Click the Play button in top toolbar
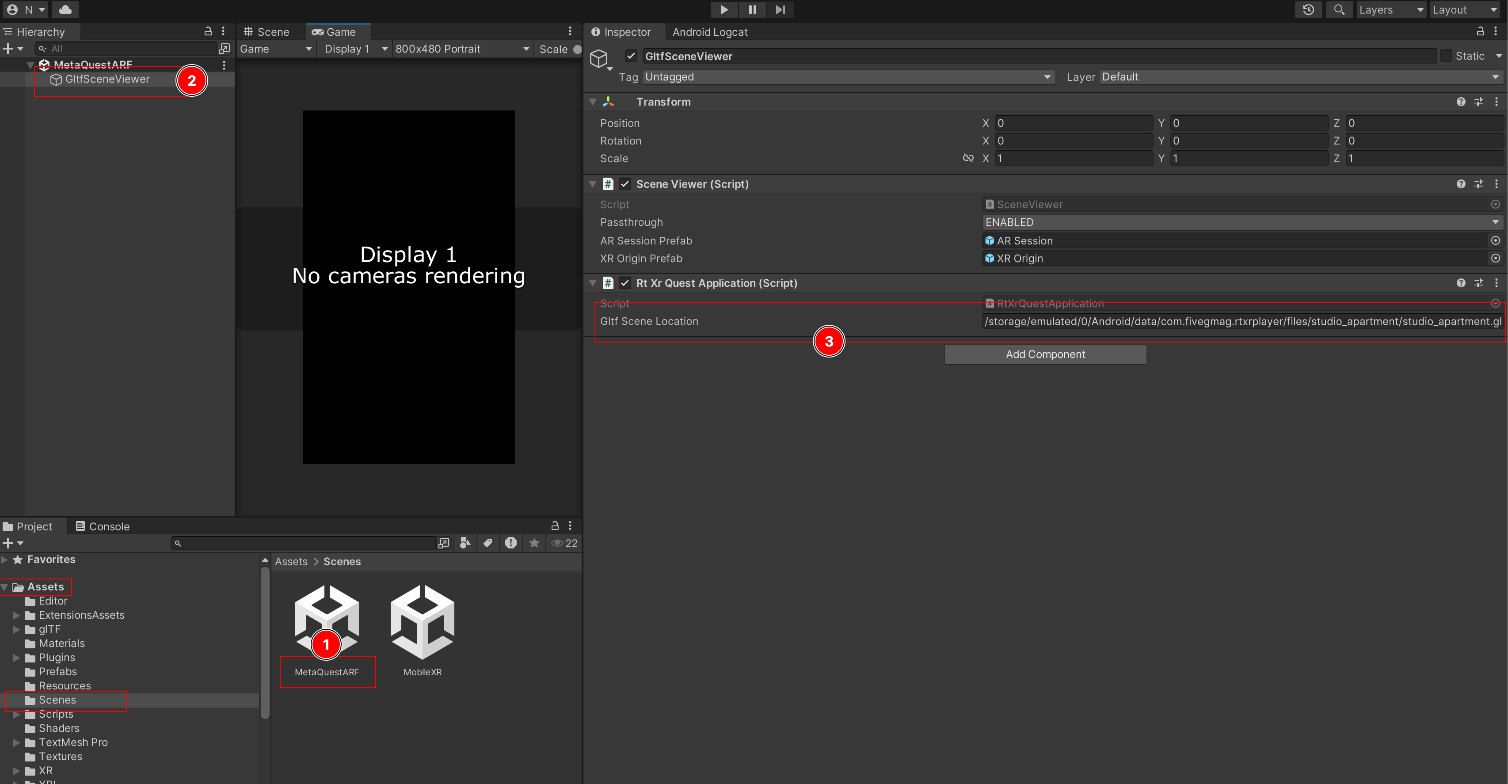 [x=724, y=9]
